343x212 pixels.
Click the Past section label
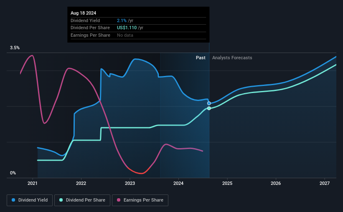pos(201,58)
